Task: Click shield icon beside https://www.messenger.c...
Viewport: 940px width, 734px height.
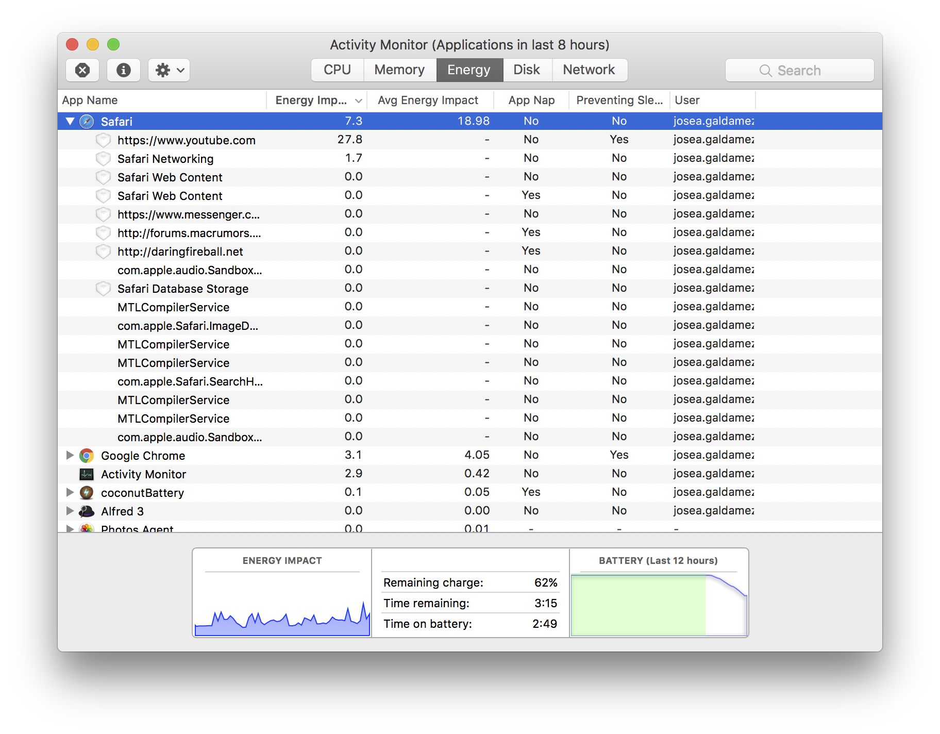Action: click(x=104, y=214)
